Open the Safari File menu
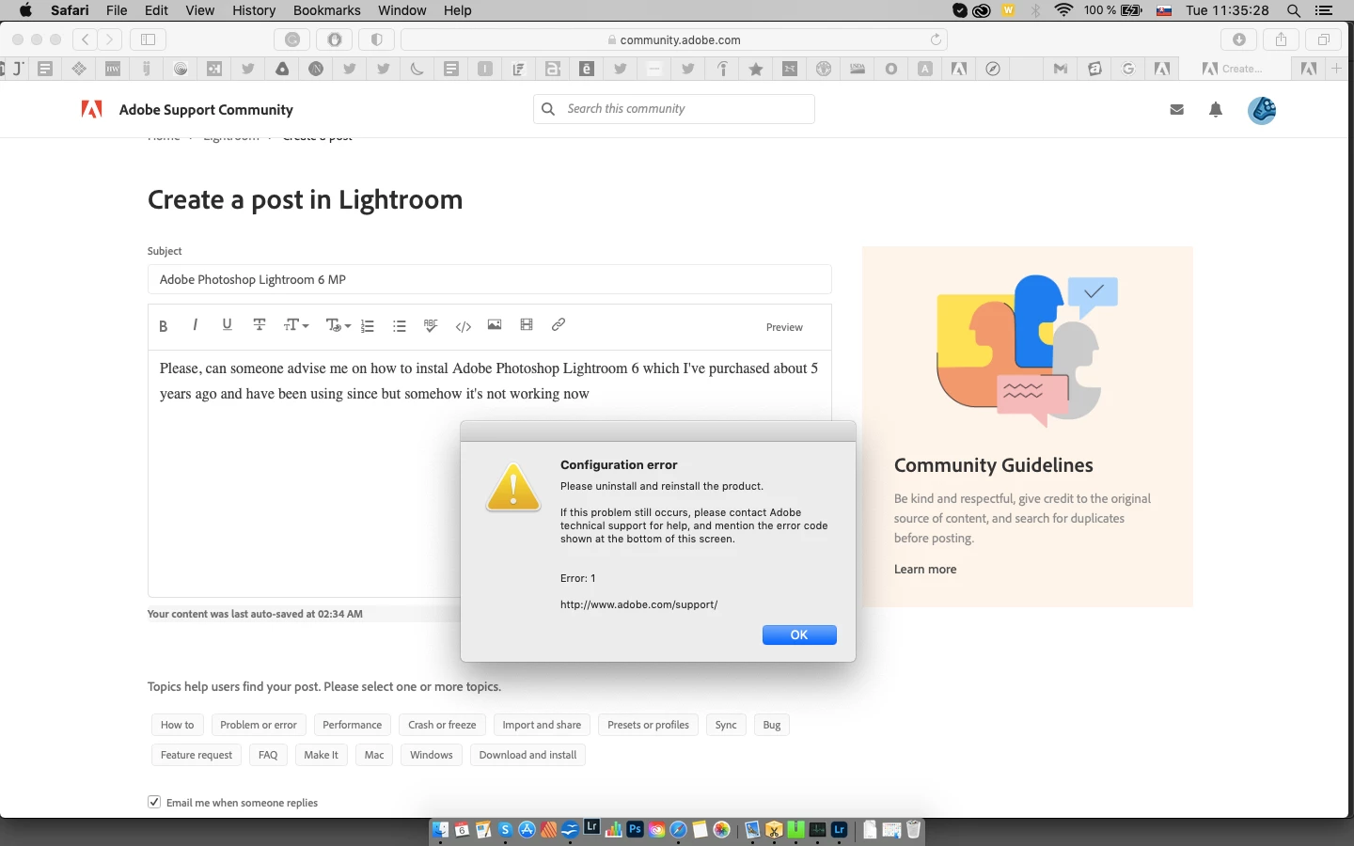This screenshot has height=846, width=1354. [x=117, y=10]
